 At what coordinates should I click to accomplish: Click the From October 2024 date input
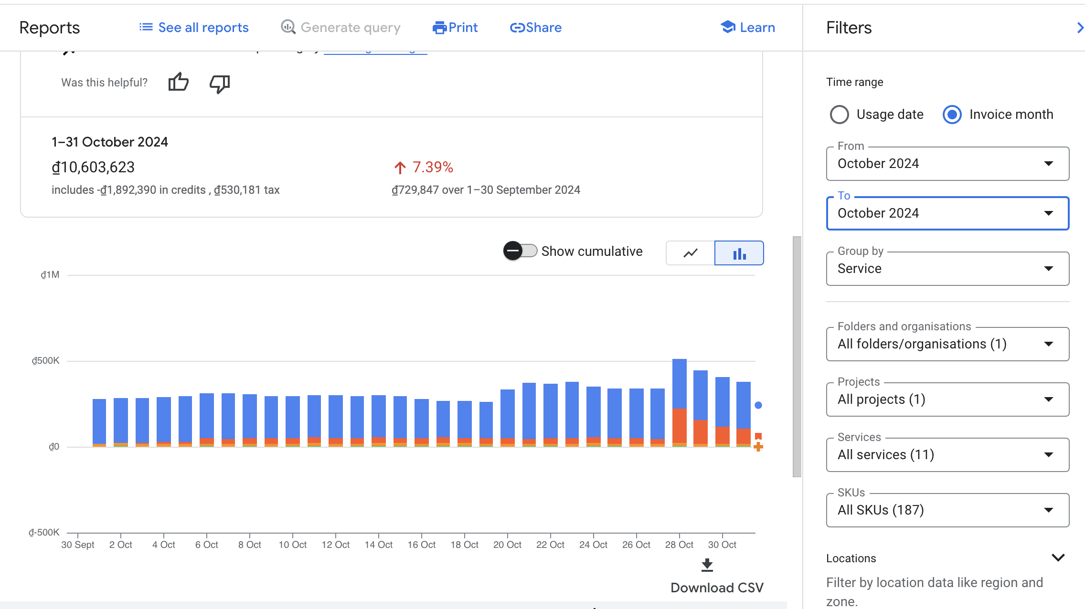[947, 163]
